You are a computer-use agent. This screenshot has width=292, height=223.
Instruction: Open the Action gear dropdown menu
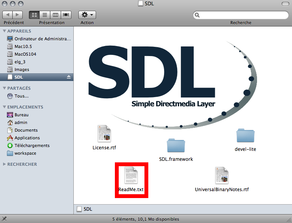click(87, 15)
